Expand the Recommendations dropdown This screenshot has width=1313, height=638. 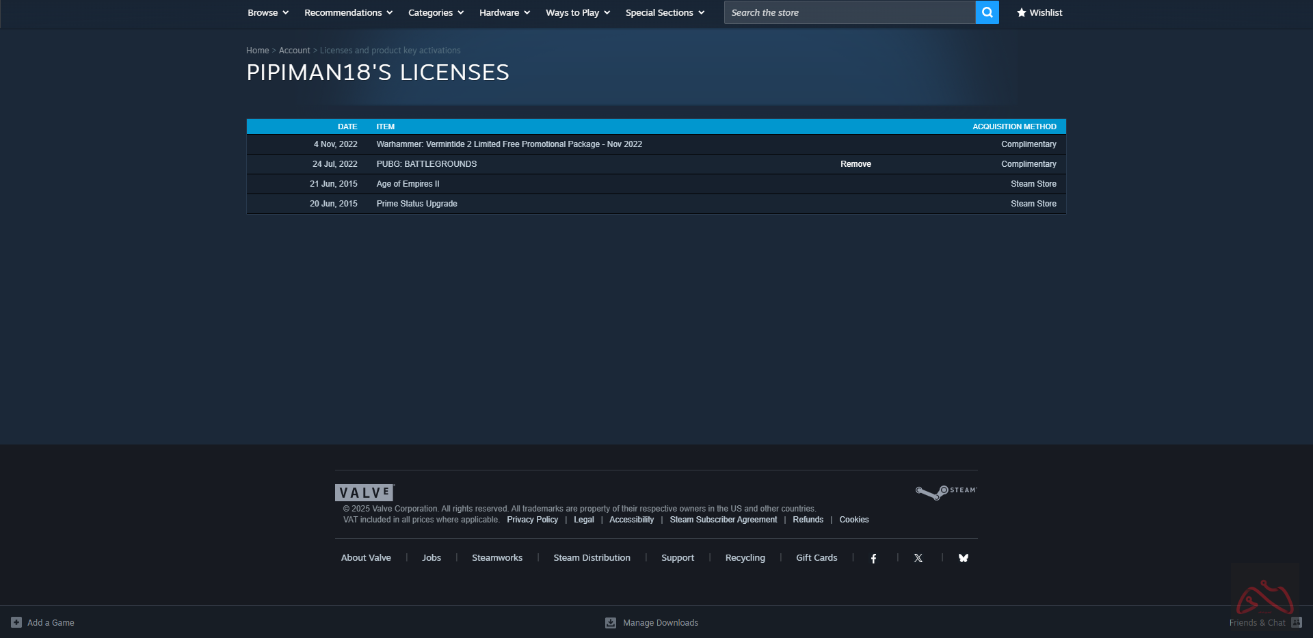point(348,12)
